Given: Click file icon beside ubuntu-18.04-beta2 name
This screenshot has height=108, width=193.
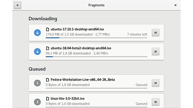Looking at the screenshot, I should point(47,48).
